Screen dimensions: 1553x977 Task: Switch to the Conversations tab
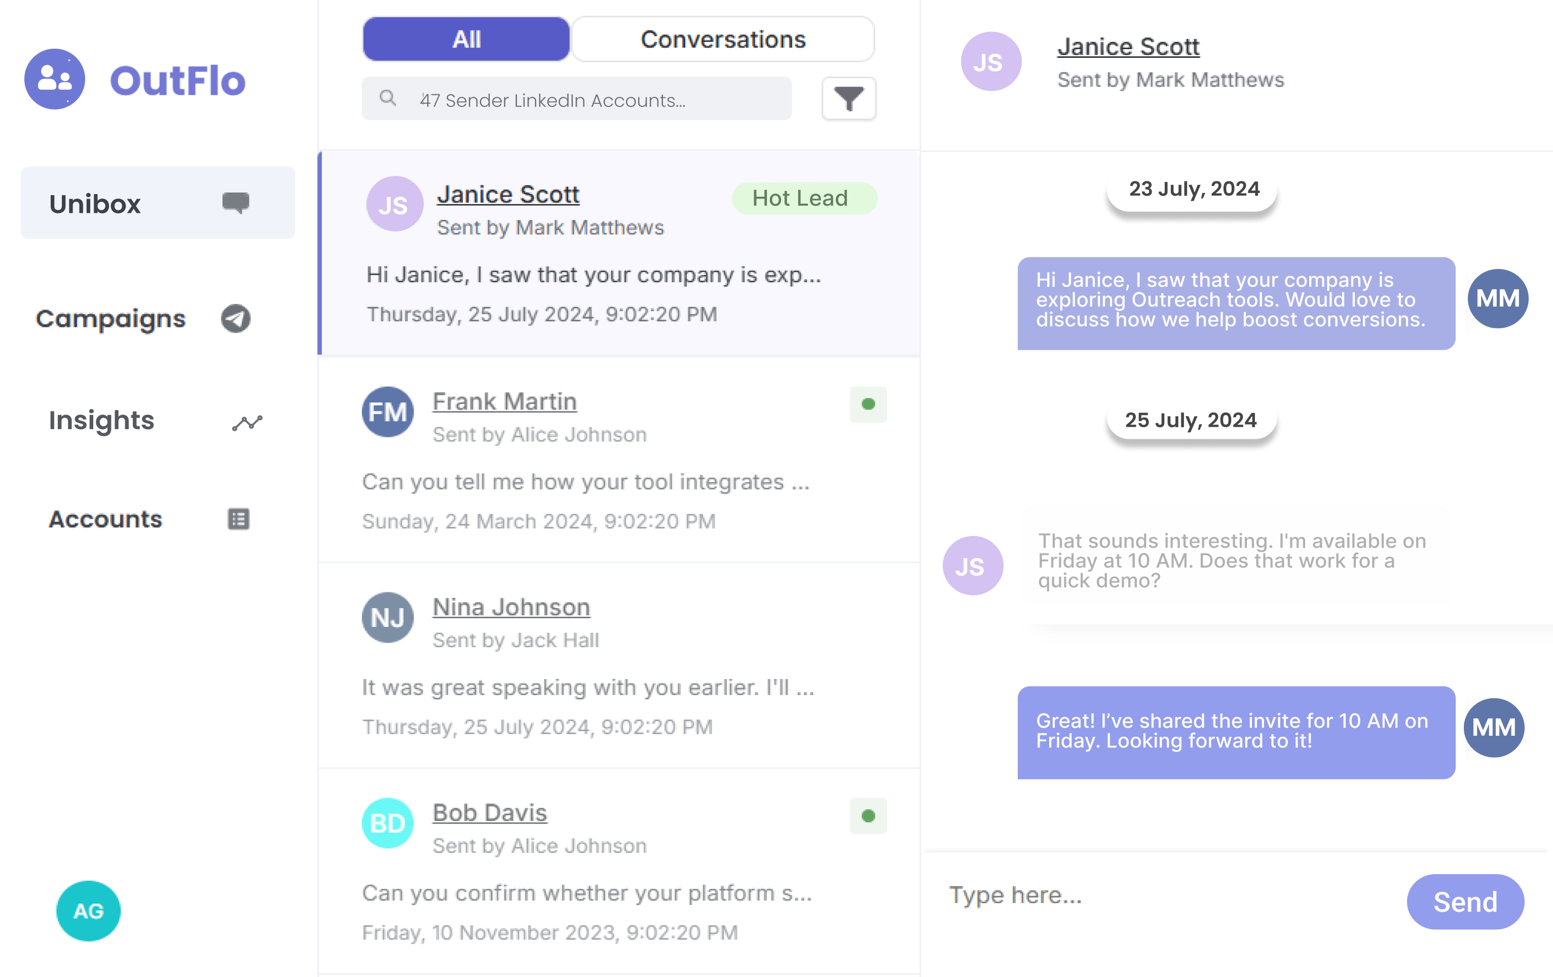tap(722, 39)
